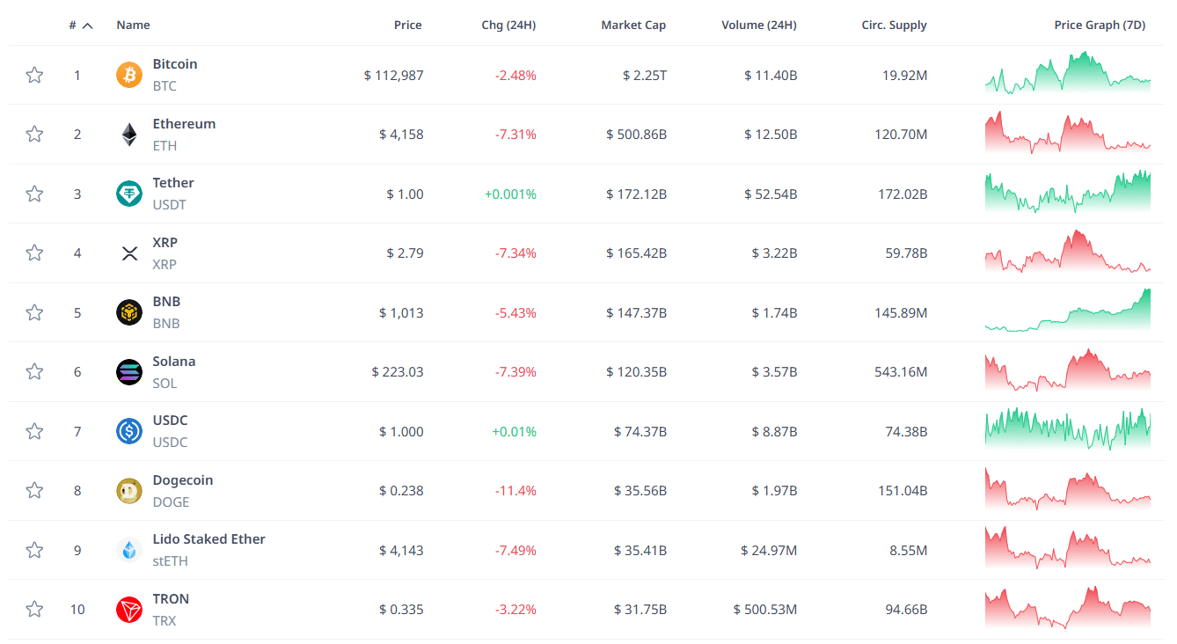Toggle rank sort arrow beside # header
The image size is (1177, 644).
pyautogui.click(x=87, y=26)
